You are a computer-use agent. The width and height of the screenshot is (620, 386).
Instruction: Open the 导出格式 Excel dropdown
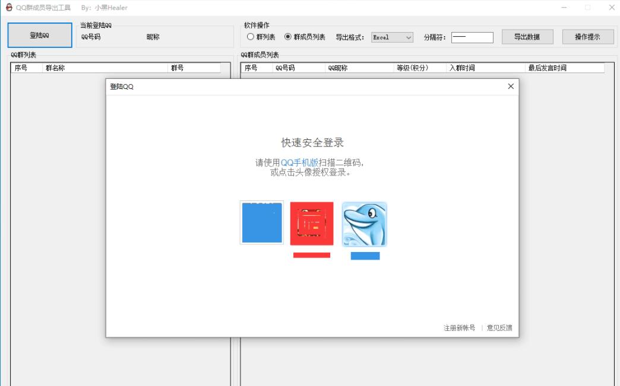pos(392,37)
